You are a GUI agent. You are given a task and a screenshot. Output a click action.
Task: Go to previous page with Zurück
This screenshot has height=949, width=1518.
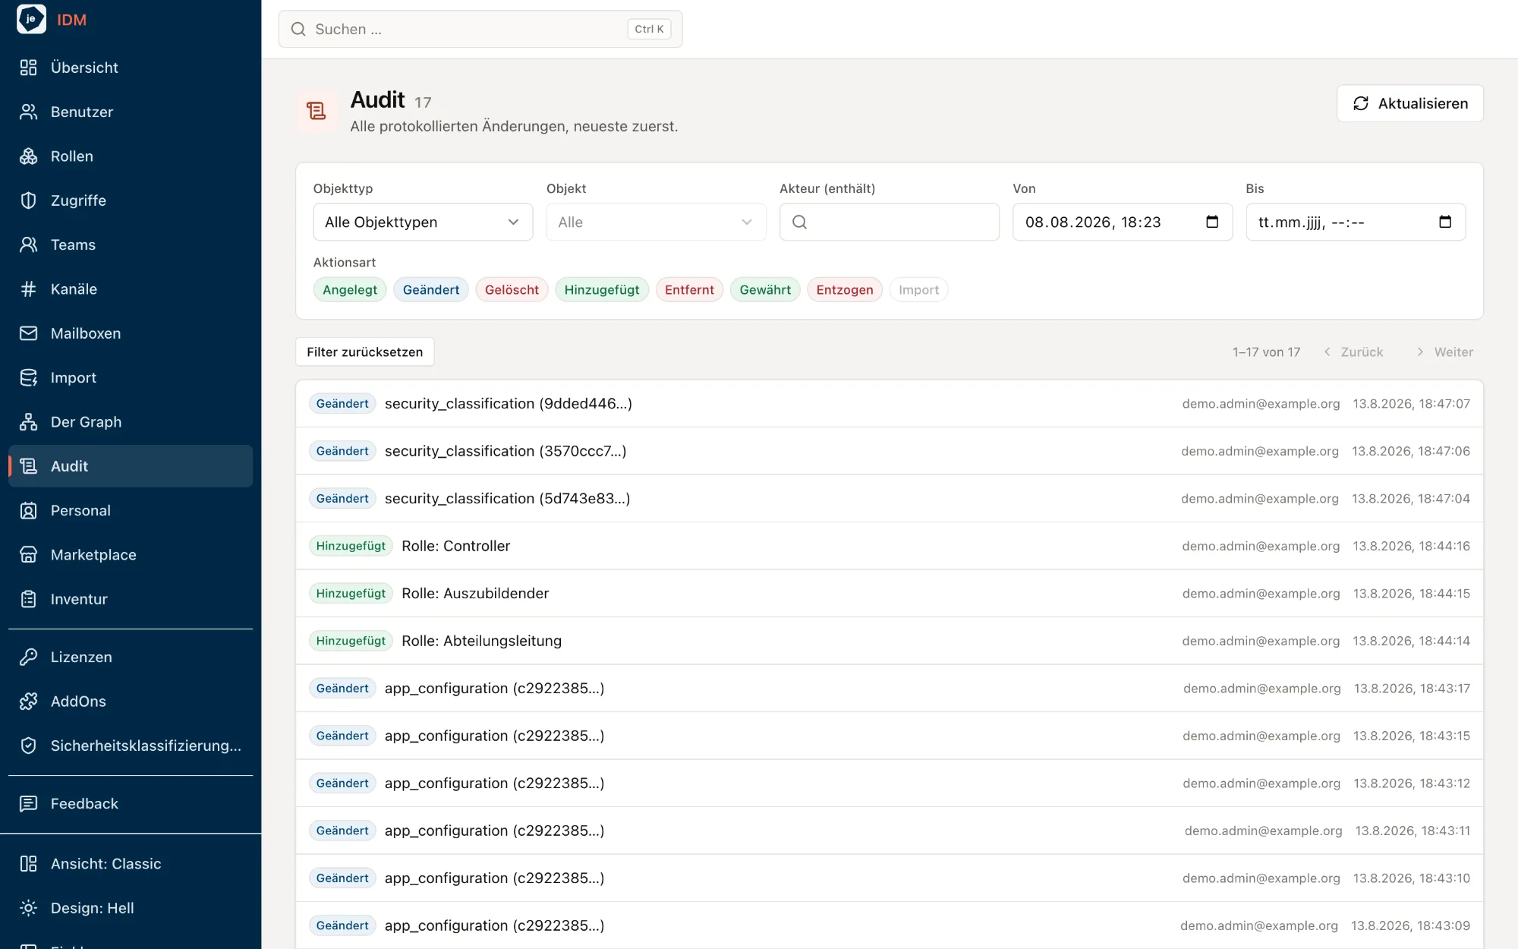point(1353,352)
